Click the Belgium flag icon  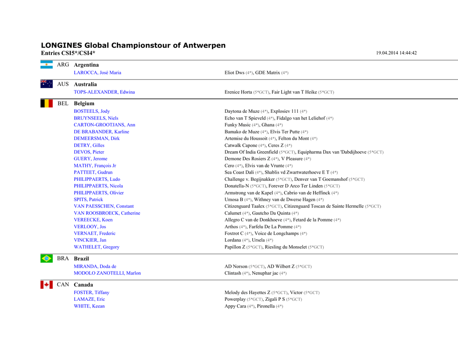47,103
